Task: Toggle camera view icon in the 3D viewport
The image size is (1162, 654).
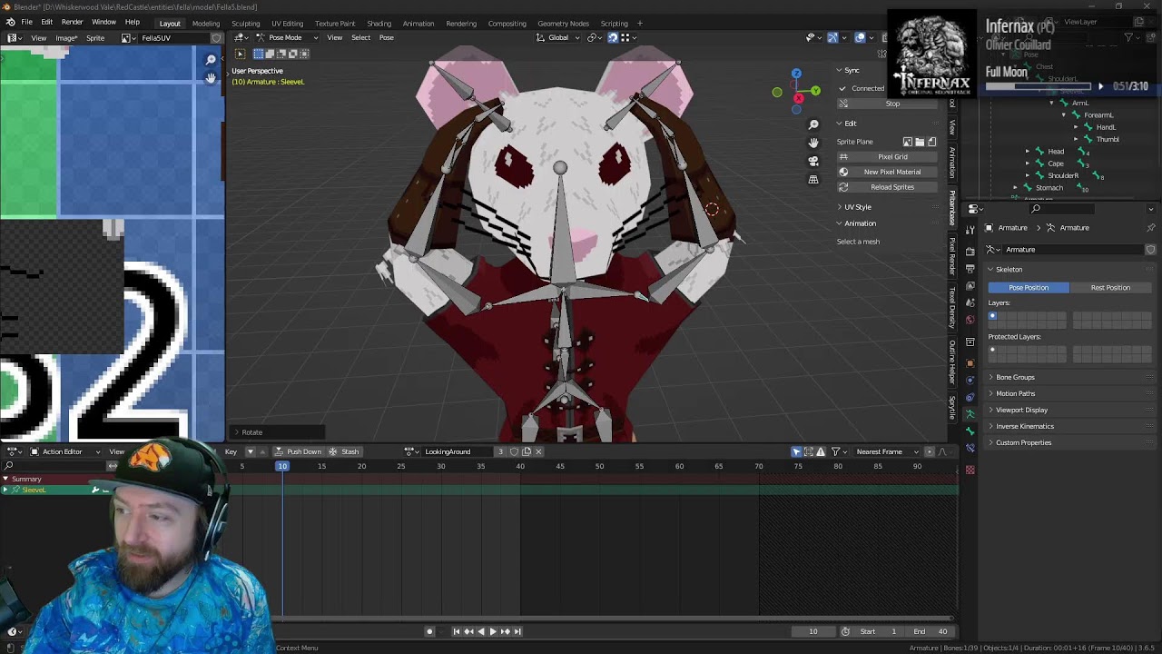Action: click(813, 161)
